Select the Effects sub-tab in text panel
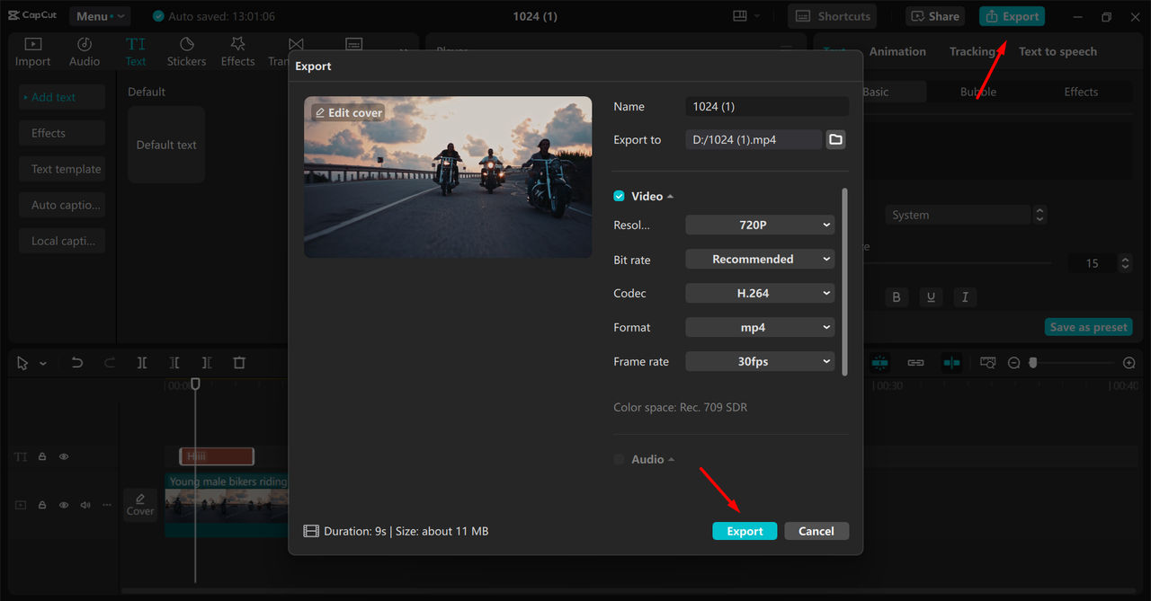The height and width of the screenshot is (601, 1151). 1081,92
